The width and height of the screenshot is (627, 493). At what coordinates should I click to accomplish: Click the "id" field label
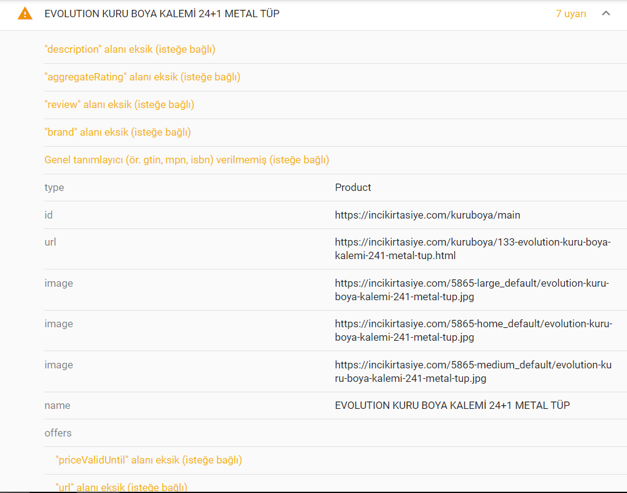(x=49, y=215)
